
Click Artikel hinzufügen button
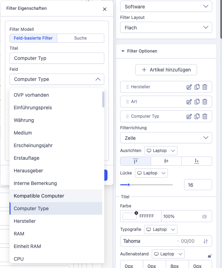tap(166, 70)
